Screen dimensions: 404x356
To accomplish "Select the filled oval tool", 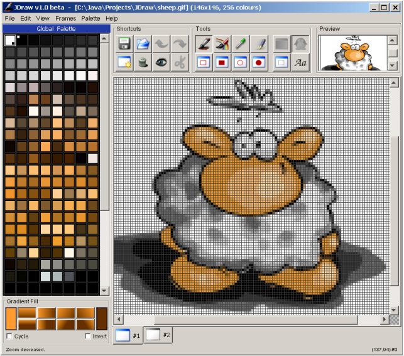I will pyautogui.click(x=259, y=62).
